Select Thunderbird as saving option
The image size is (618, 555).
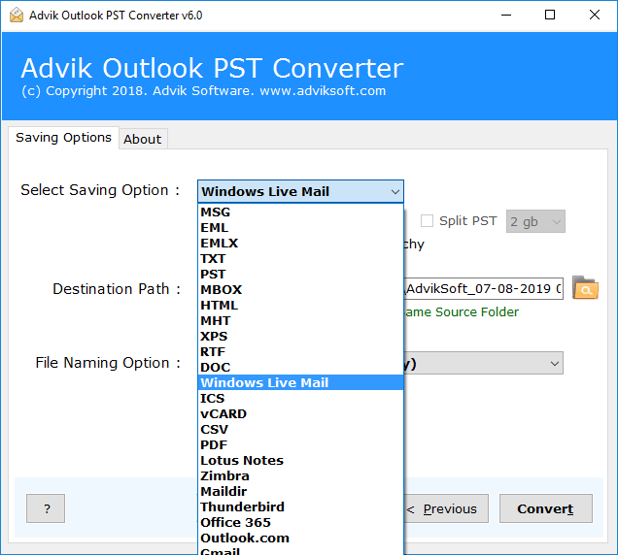[x=300, y=506]
